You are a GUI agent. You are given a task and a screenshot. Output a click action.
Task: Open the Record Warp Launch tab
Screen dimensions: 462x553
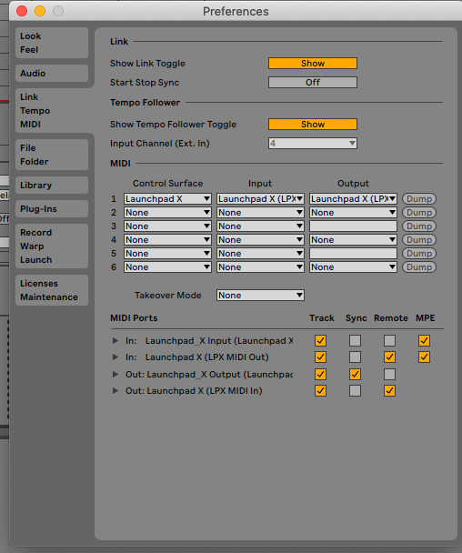coord(52,246)
